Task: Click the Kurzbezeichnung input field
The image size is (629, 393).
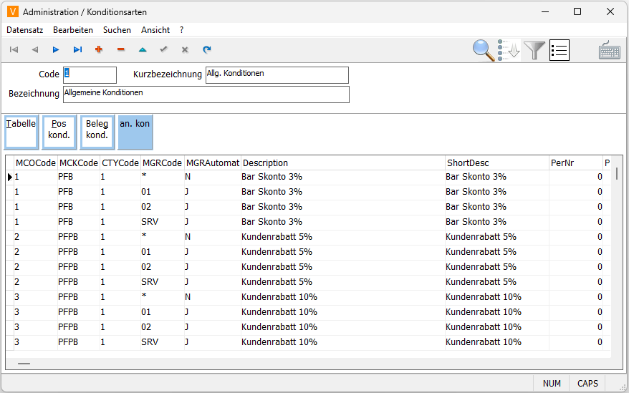Action: point(277,75)
